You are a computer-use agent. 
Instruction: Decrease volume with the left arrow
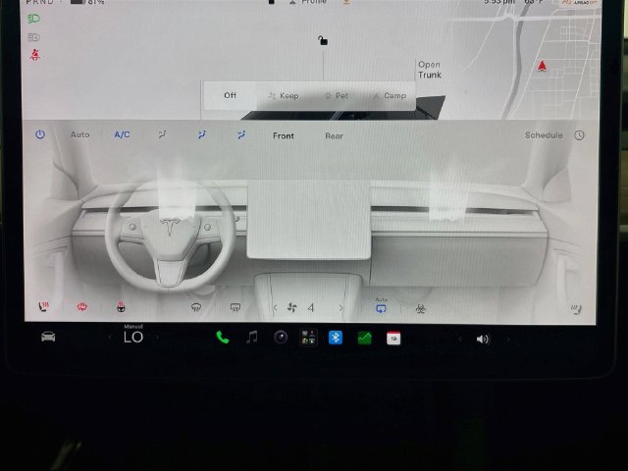tap(460, 340)
